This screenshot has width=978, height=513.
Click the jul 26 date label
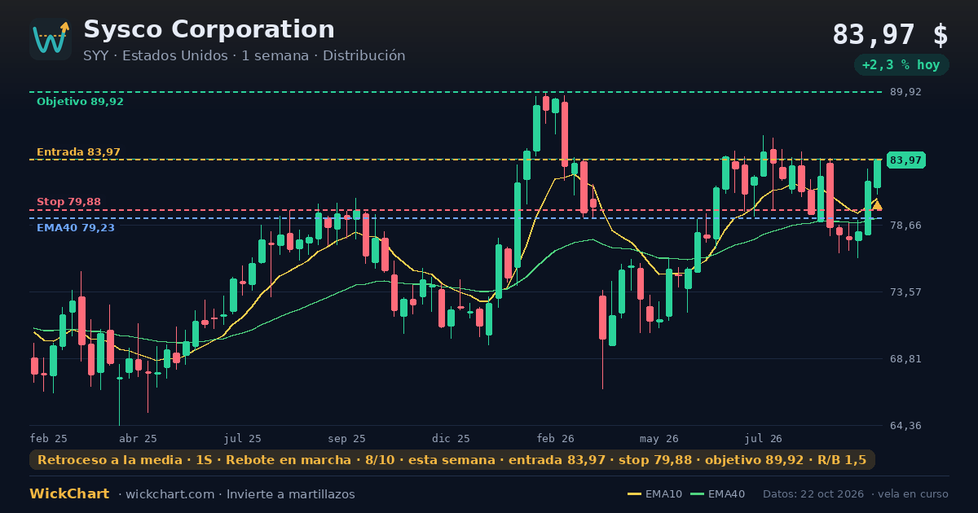[764, 439]
